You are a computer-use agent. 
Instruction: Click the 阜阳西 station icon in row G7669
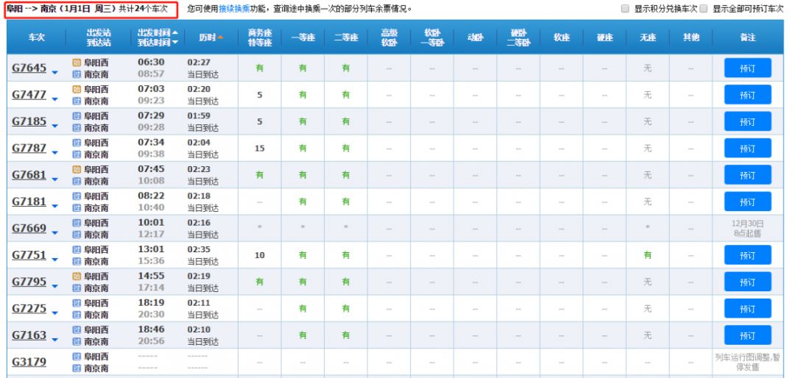pyautogui.click(x=77, y=223)
